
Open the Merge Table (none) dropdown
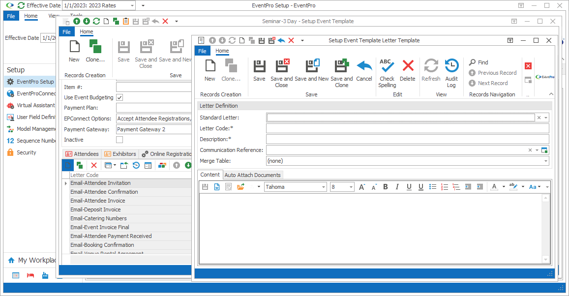pos(546,161)
